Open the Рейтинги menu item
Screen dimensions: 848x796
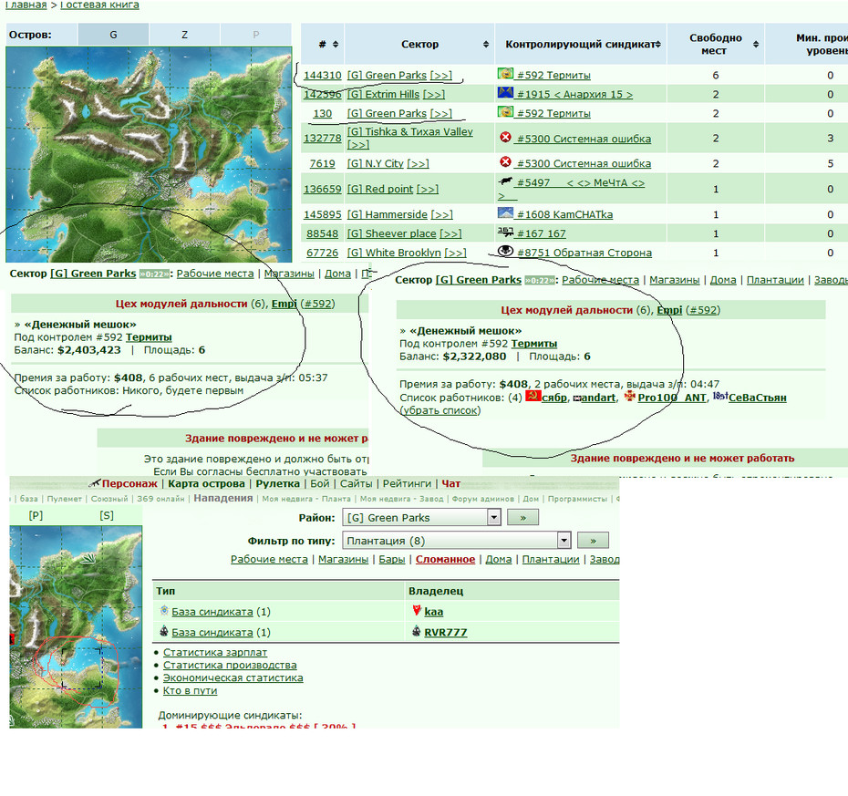(x=407, y=483)
